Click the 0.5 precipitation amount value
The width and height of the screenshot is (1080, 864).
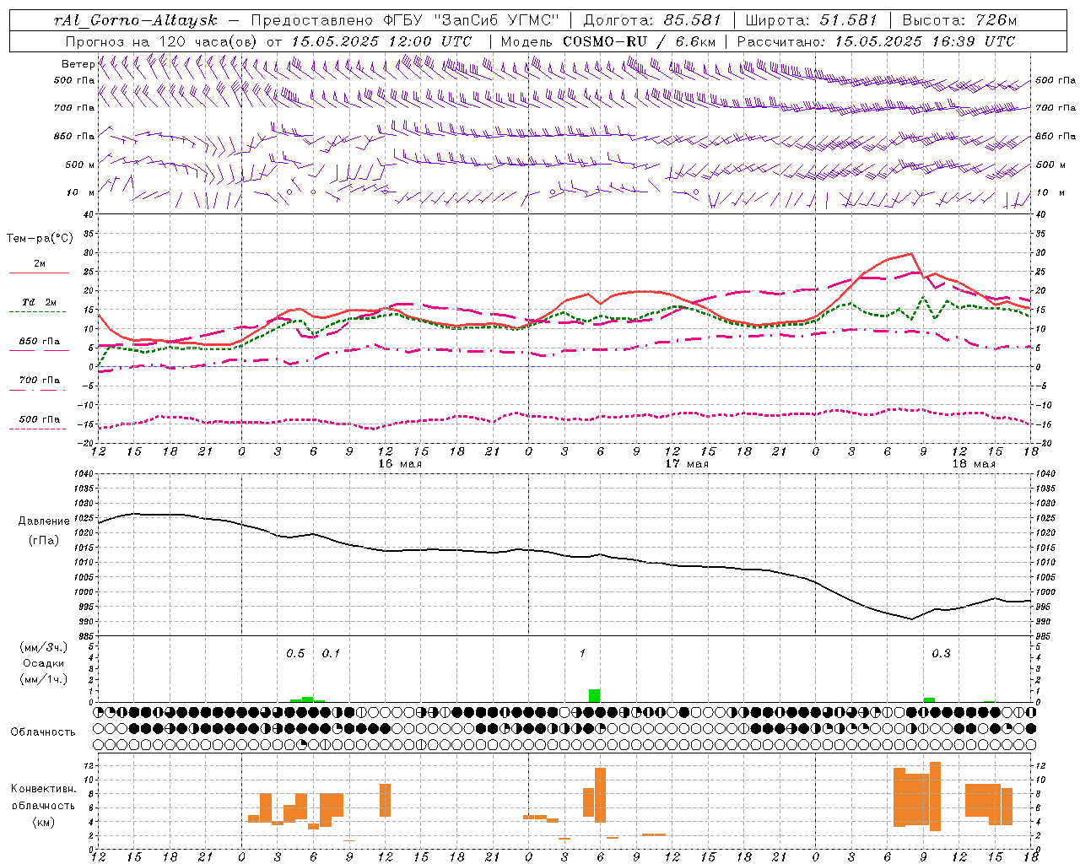coord(295,654)
